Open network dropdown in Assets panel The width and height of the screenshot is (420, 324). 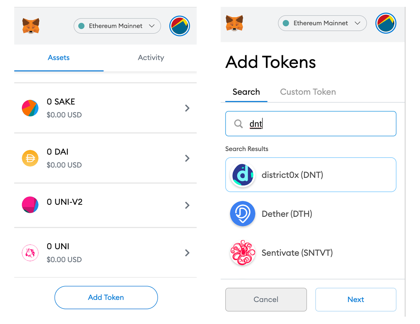point(117,26)
